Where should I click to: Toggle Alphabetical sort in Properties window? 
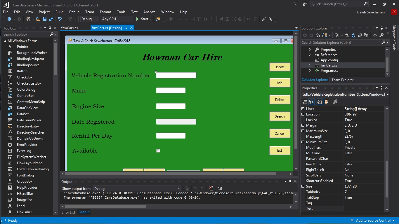[x=311, y=102]
